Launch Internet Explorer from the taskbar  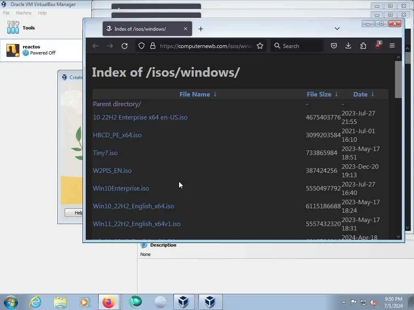pos(35,302)
